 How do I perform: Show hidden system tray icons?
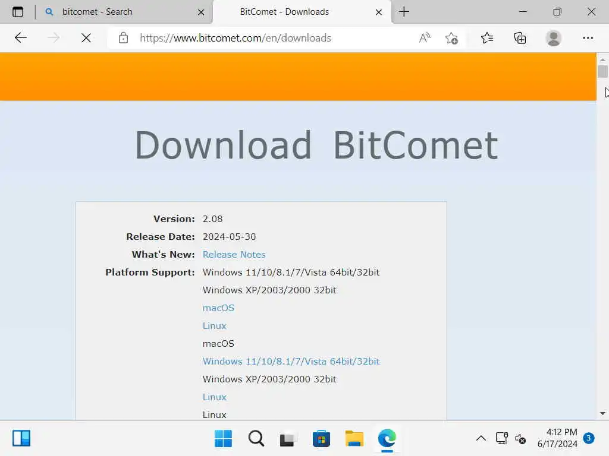(x=481, y=439)
